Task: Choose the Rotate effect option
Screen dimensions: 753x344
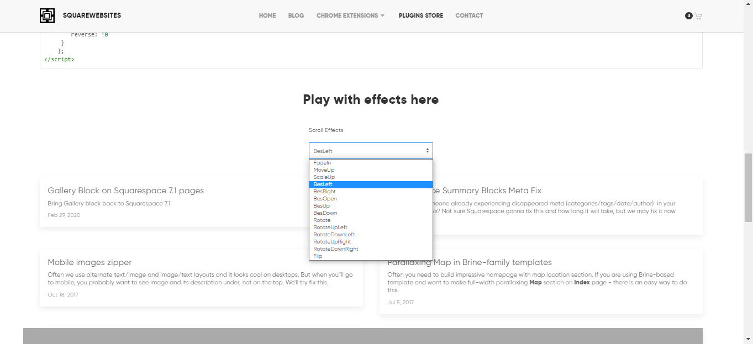Action: click(x=371, y=220)
